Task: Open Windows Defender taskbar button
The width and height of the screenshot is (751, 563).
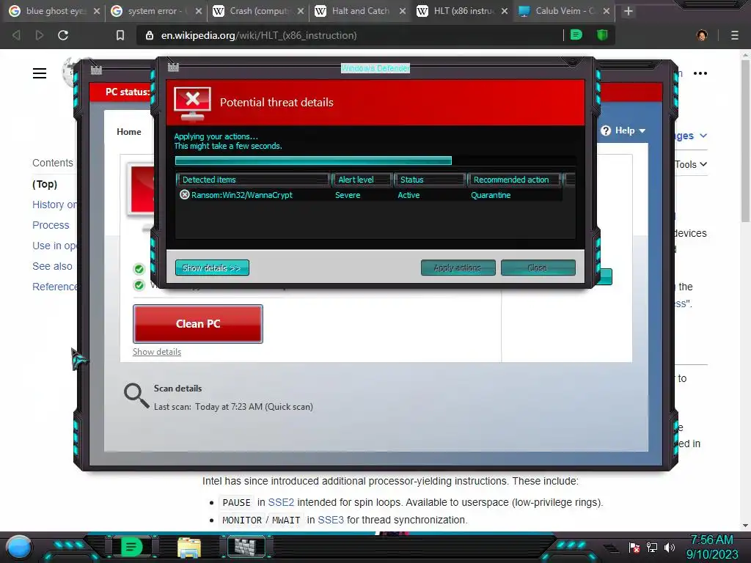Action: click(246, 547)
